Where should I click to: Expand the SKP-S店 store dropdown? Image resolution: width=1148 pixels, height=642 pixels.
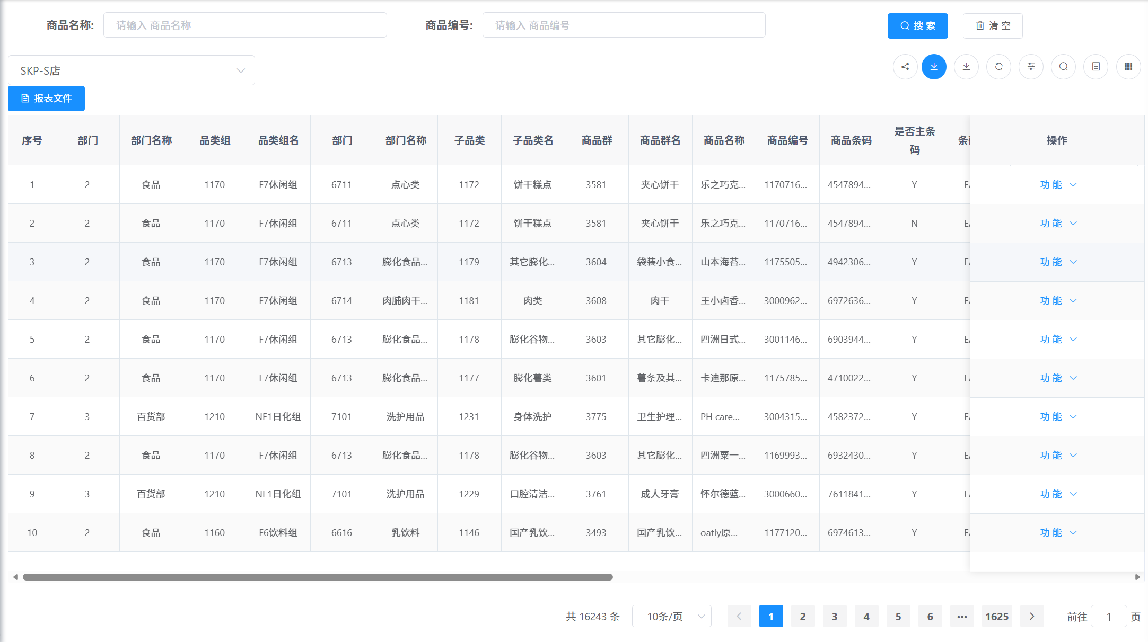click(x=132, y=70)
